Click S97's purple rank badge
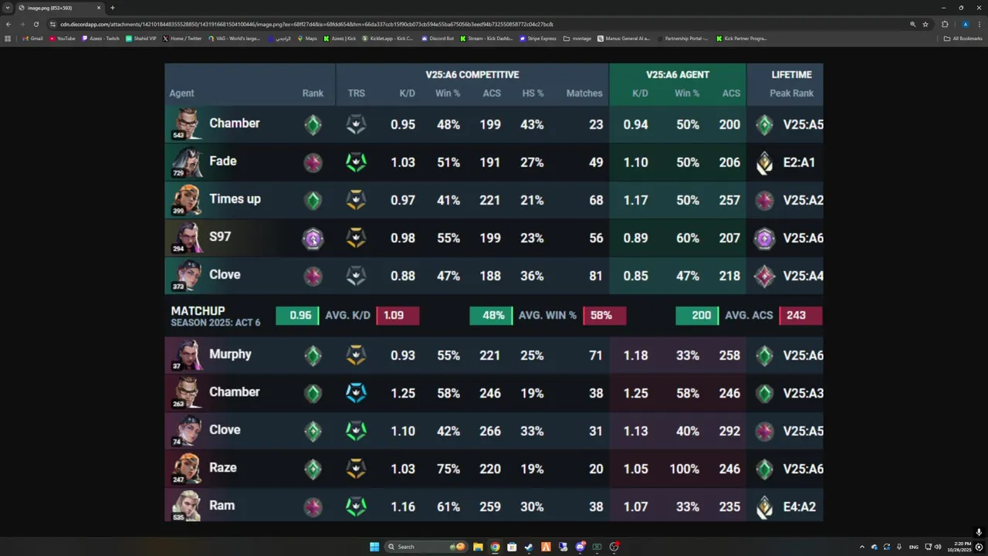The width and height of the screenshot is (988, 556). pos(313,239)
